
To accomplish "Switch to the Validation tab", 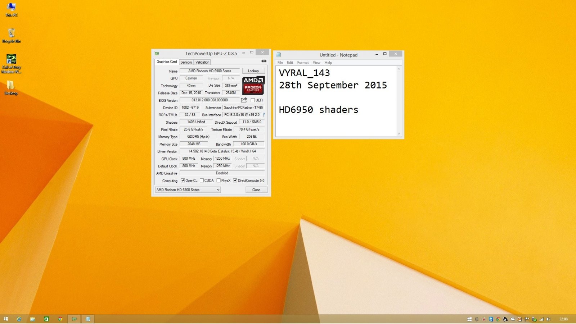I will tap(202, 62).
